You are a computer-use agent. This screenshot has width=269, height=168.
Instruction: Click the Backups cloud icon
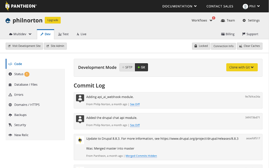click(x=10, y=115)
